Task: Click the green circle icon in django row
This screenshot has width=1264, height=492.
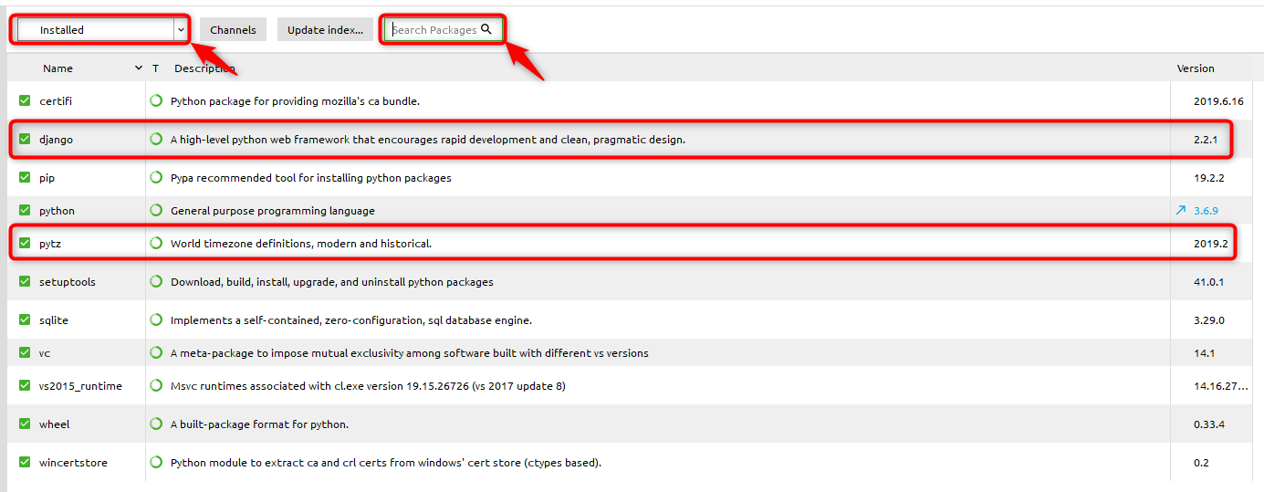Action: 156,140
